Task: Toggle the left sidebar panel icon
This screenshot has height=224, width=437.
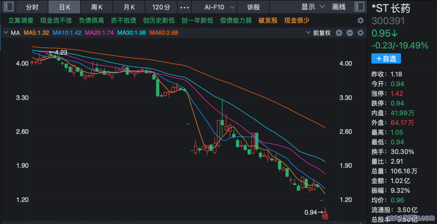Action: [9, 7]
